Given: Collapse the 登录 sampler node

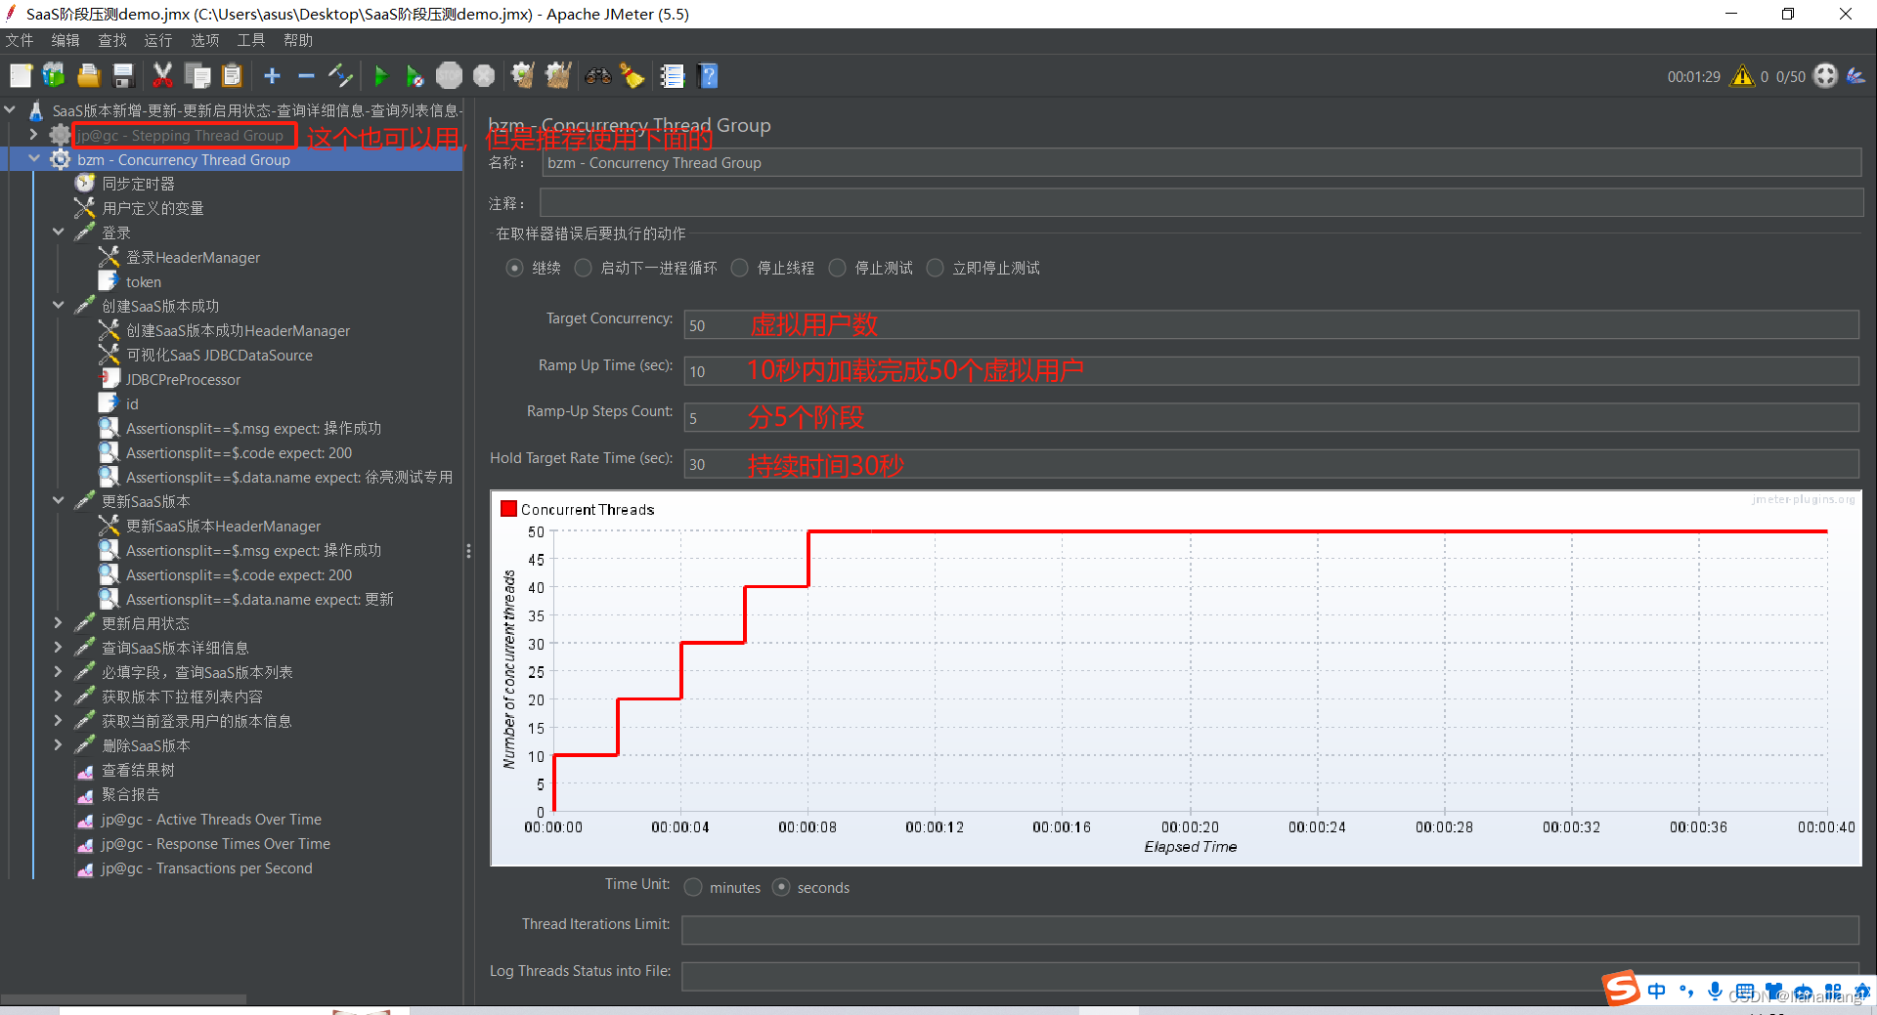Looking at the screenshot, I should (59, 232).
